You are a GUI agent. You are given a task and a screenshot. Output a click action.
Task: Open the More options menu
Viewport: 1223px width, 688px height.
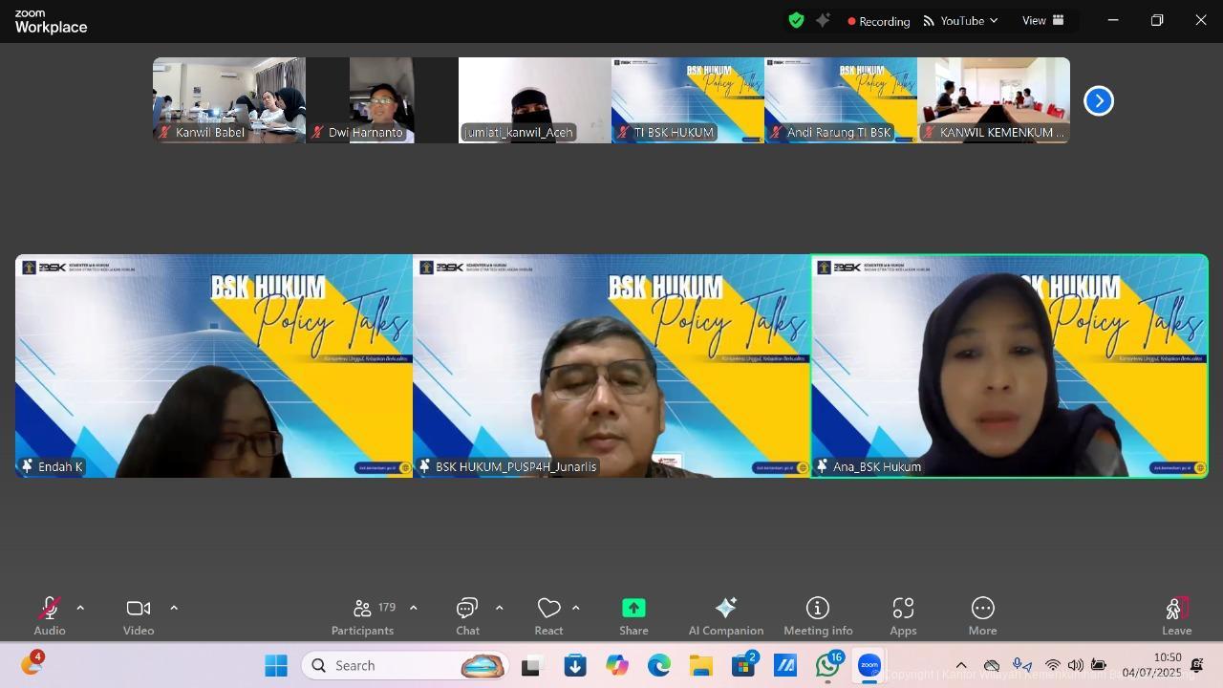tap(982, 615)
